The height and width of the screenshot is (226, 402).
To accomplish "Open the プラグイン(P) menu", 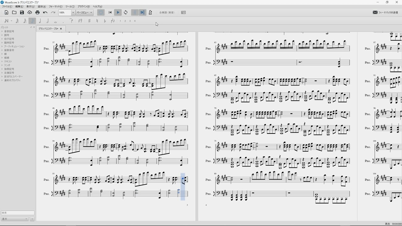I will coord(84,7).
